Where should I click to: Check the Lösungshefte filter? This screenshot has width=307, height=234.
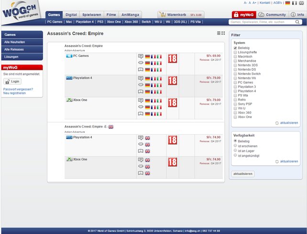[x=235, y=52]
